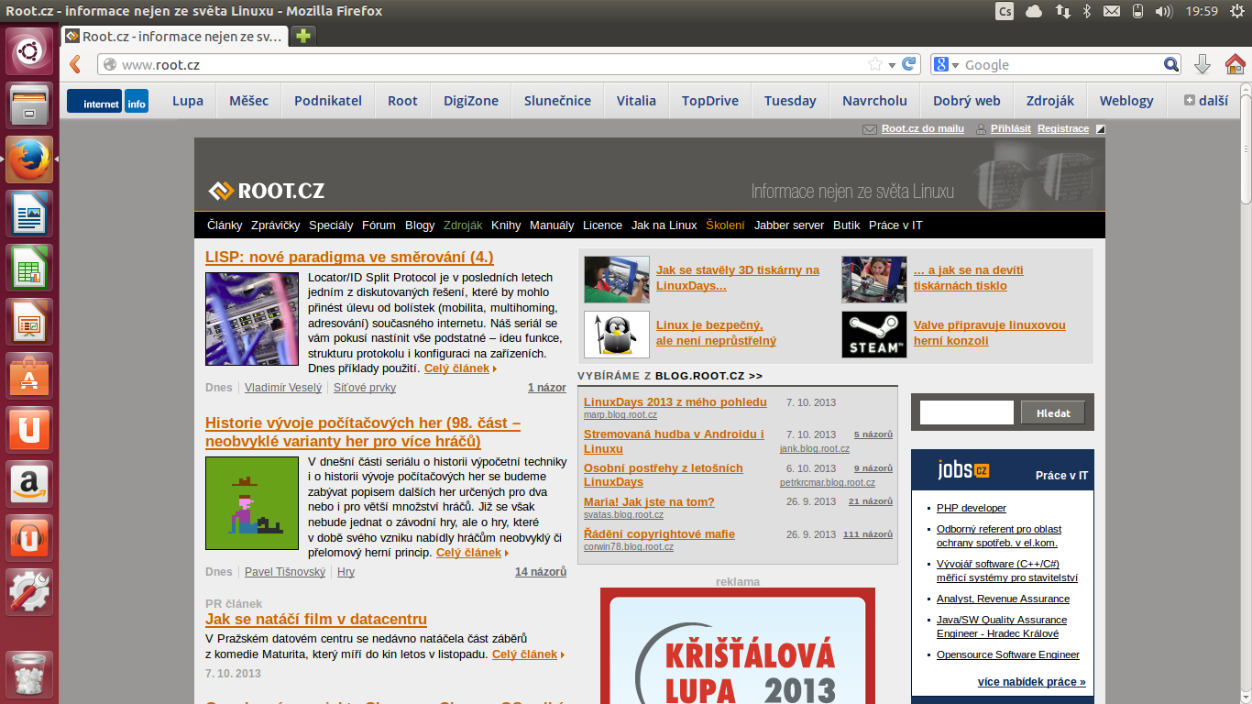The width and height of the screenshot is (1252, 704).
Task: Click the Cs keyboard layout indicator
Action: coord(1005,11)
